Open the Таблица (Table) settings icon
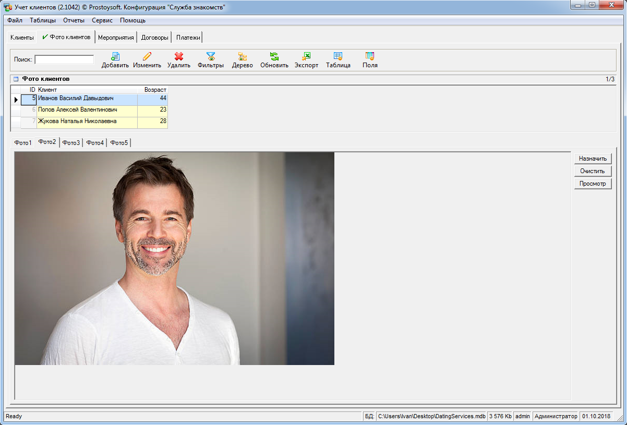The height and width of the screenshot is (425, 627). (338, 57)
